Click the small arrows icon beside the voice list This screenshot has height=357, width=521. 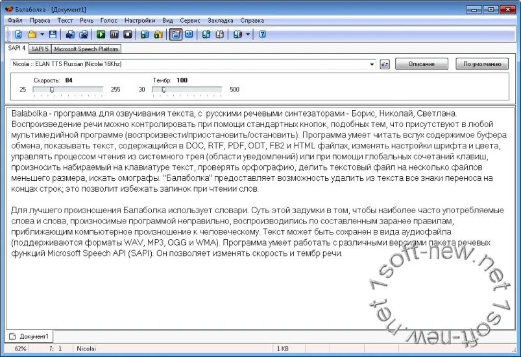tap(385, 64)
